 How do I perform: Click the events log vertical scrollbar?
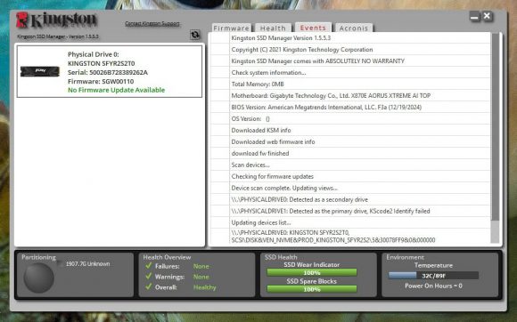495,138
